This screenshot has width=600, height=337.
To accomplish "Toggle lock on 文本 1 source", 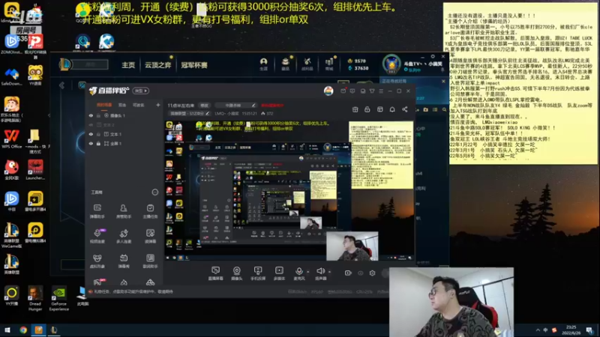I will [99, 134].
